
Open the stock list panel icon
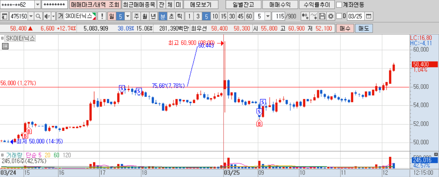coord(4,16)
